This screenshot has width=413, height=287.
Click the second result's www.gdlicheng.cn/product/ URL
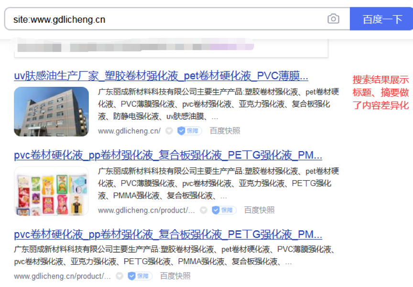click(x=146, y=210)
